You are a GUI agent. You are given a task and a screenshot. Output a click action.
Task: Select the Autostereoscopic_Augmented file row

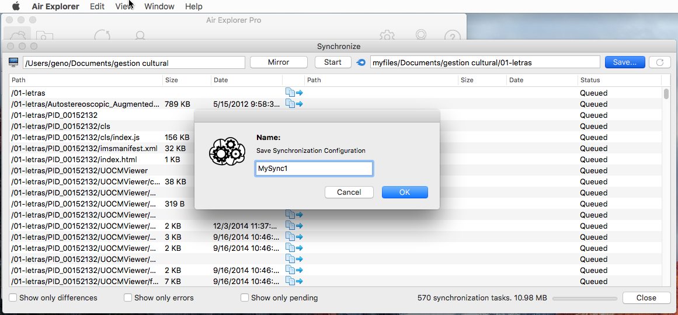(x=336, y=104)
